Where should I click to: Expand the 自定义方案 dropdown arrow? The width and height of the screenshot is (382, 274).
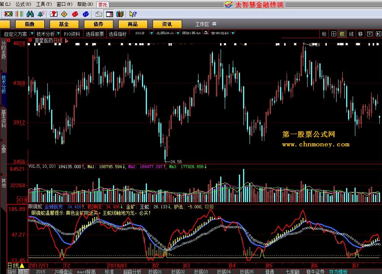[32, 33]
